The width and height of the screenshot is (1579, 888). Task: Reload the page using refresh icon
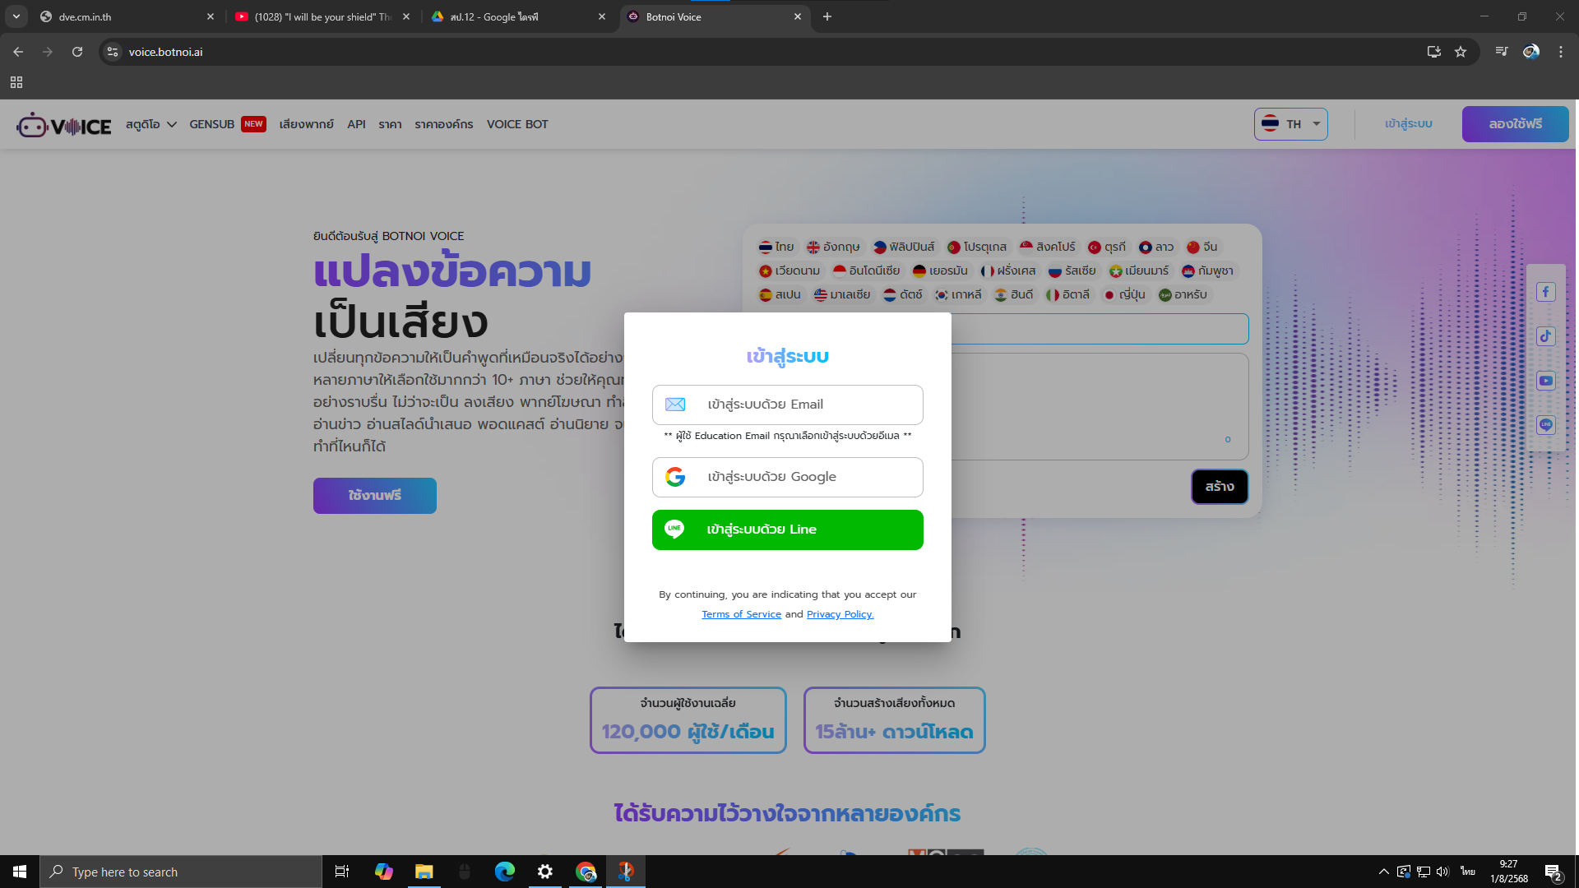(77, 52)
